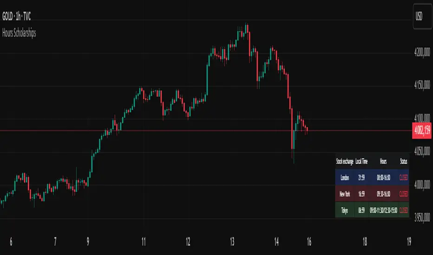This screenshot has height=255, width=433.
Task: Click the New York exchange row name
Action: [x=345, y=193]
